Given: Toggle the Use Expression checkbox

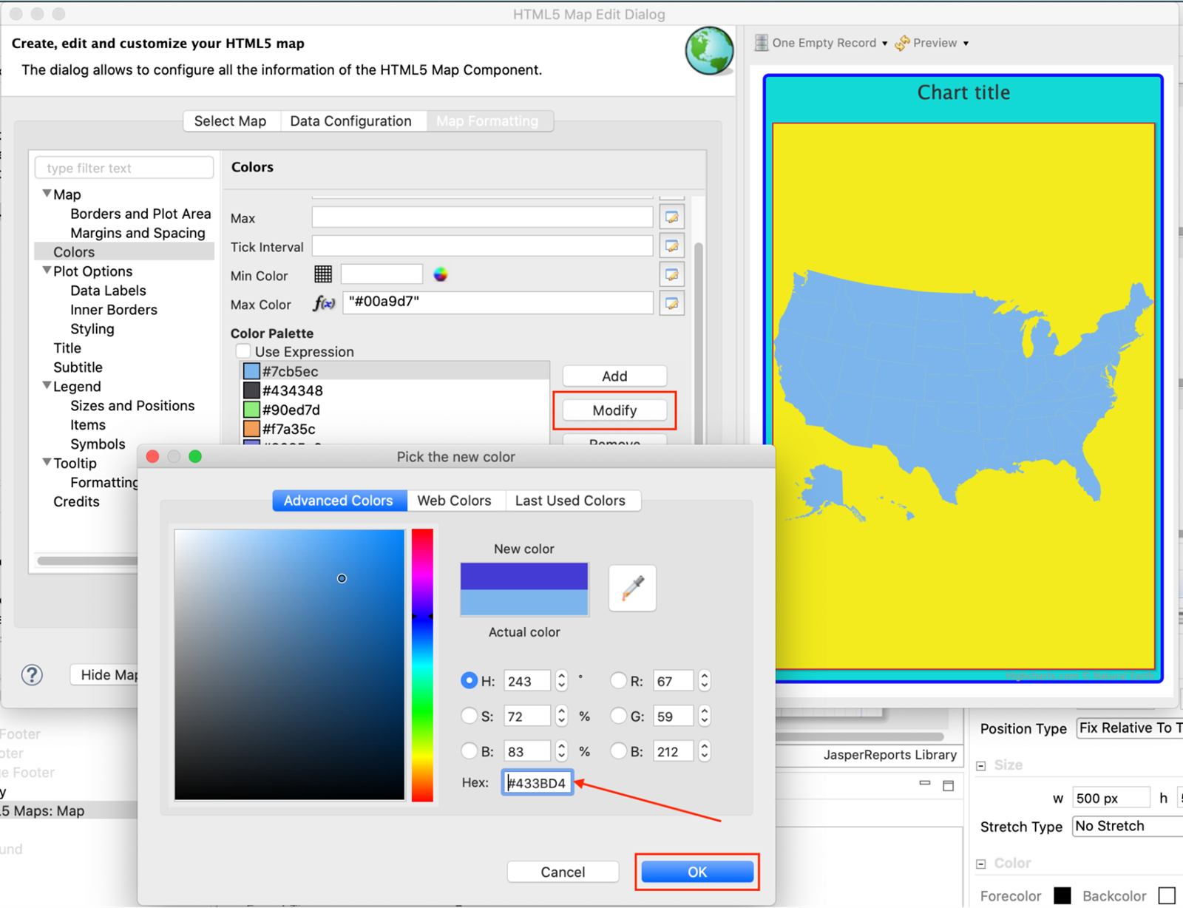Looking at the screenshot, I should point(243,351).
